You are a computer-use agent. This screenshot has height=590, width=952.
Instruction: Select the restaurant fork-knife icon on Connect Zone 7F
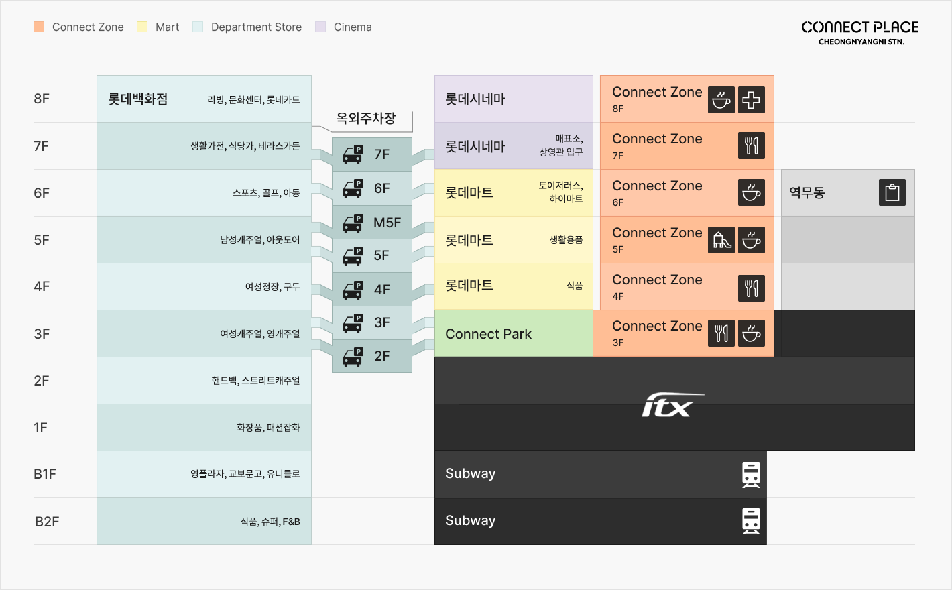click(x=752, y=145)
